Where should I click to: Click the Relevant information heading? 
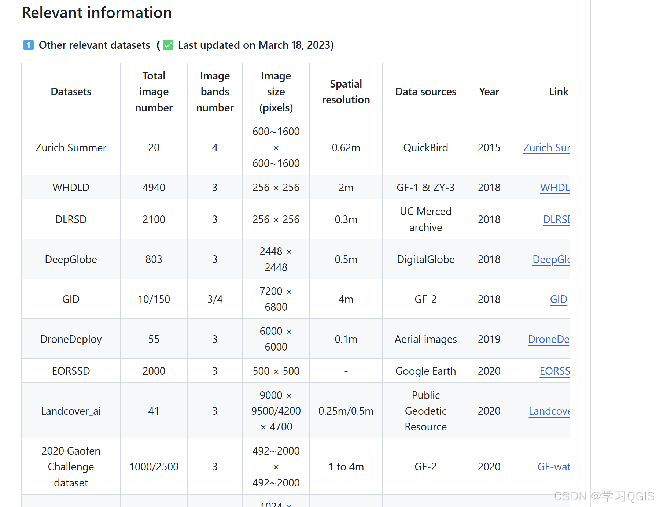97,13
